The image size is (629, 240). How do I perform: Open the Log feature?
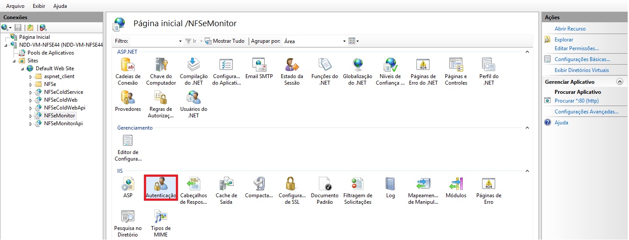(390, 188)
